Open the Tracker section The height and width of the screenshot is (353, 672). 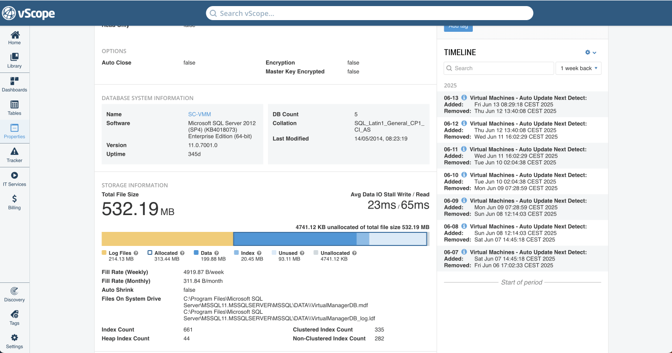tap(14, 155)
